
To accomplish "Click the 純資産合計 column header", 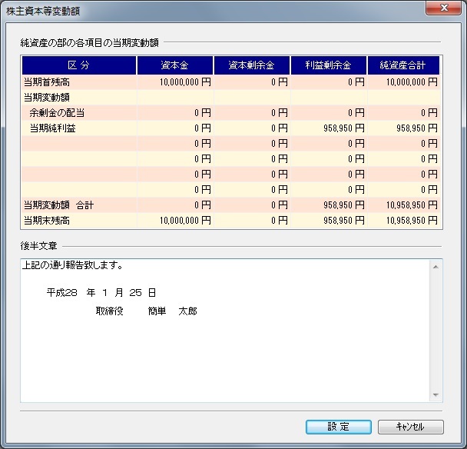I will pos(405,65).
